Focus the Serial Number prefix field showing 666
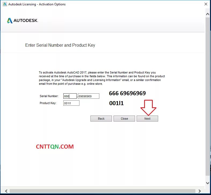This screenshot has width=211, height=195. coord(70,96)
